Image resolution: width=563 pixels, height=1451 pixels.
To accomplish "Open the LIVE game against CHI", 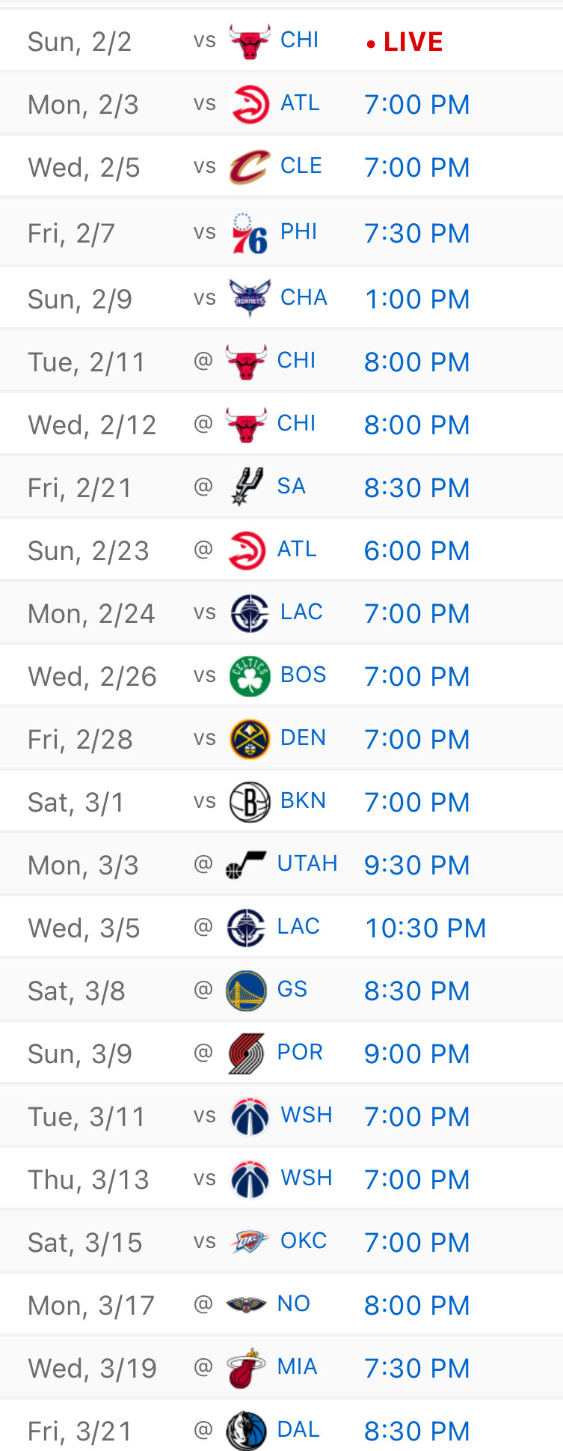I will 405,42.
